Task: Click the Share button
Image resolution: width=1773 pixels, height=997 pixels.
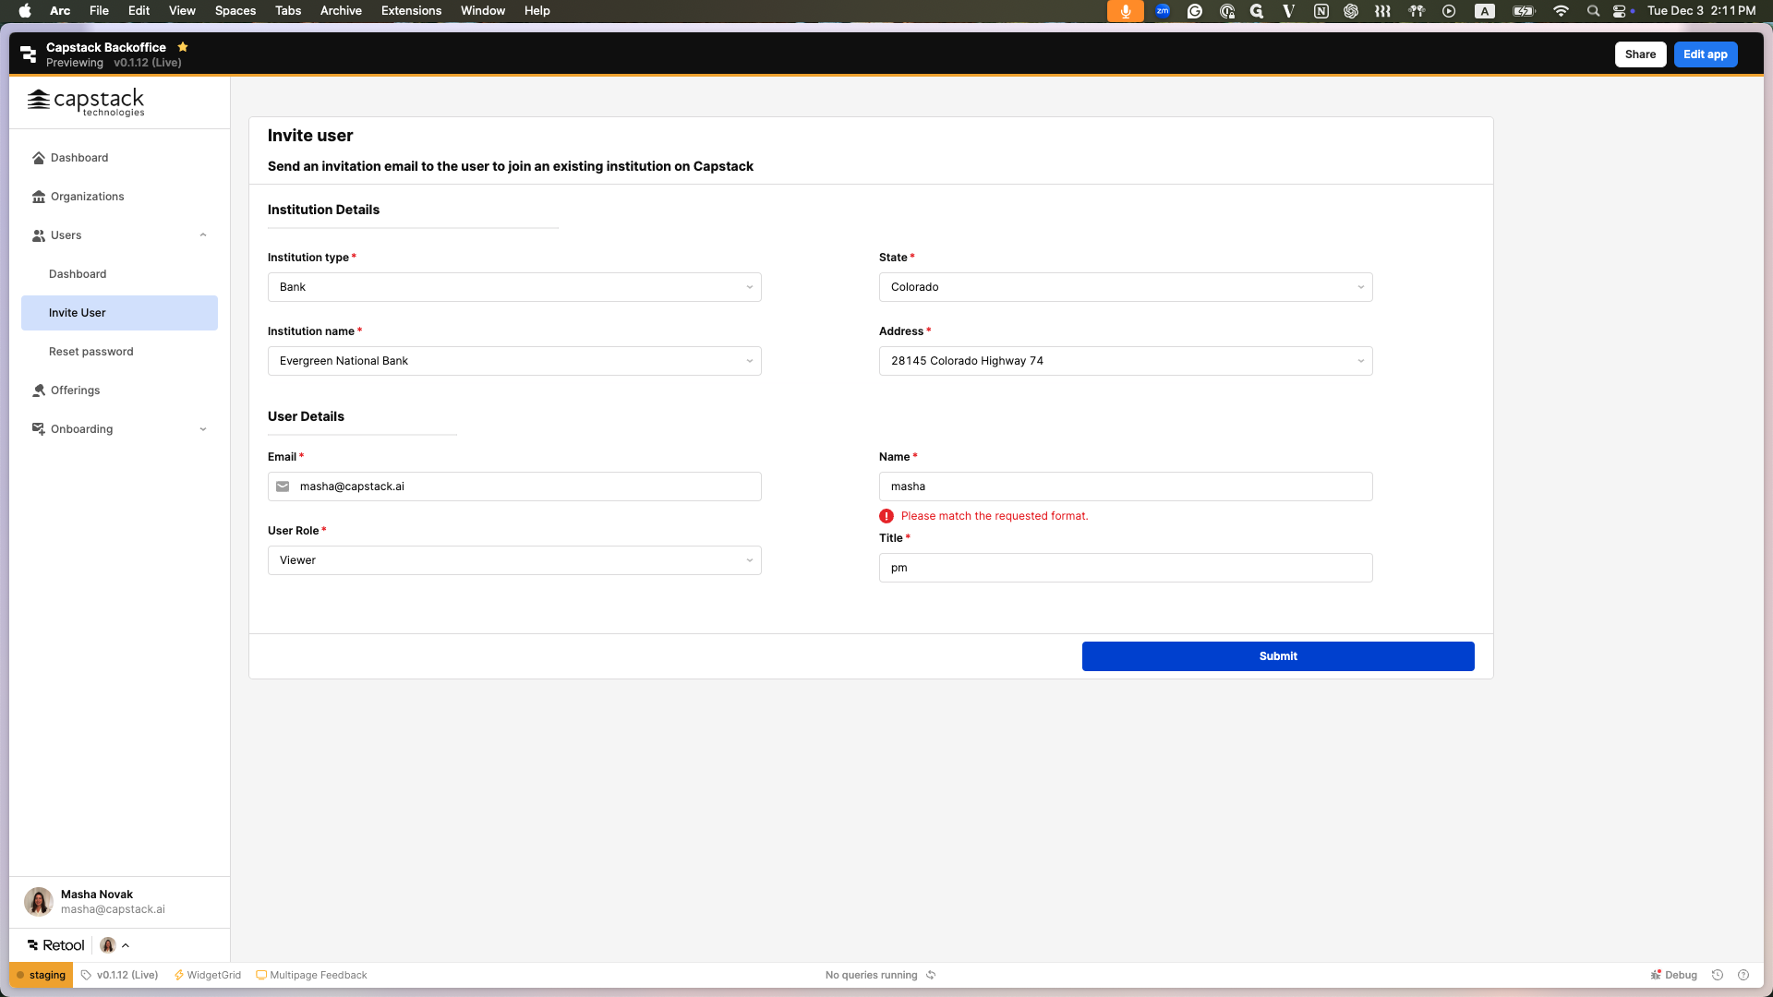Action: point(1640,54)
